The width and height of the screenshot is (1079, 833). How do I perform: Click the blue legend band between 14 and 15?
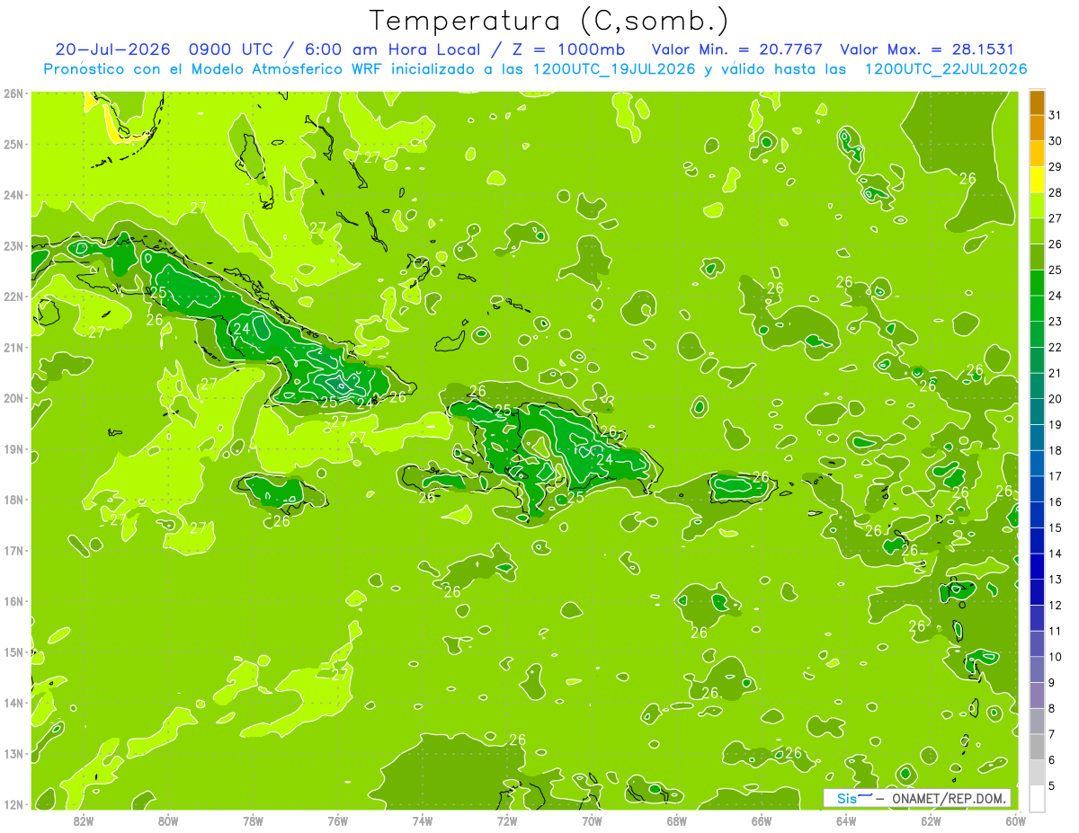[x=1037, y=540]
